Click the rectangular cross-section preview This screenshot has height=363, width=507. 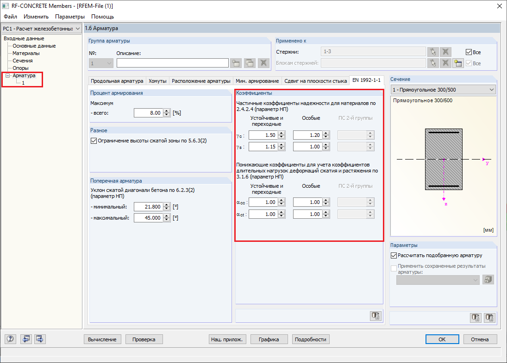coord(444,160)
